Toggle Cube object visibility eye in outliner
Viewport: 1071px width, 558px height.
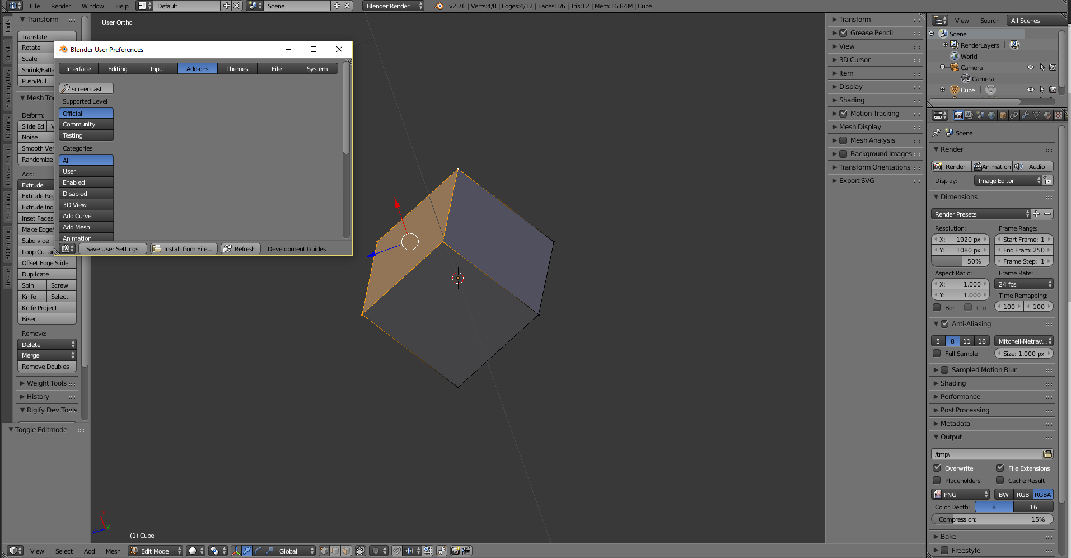[x=1031, y=90]
